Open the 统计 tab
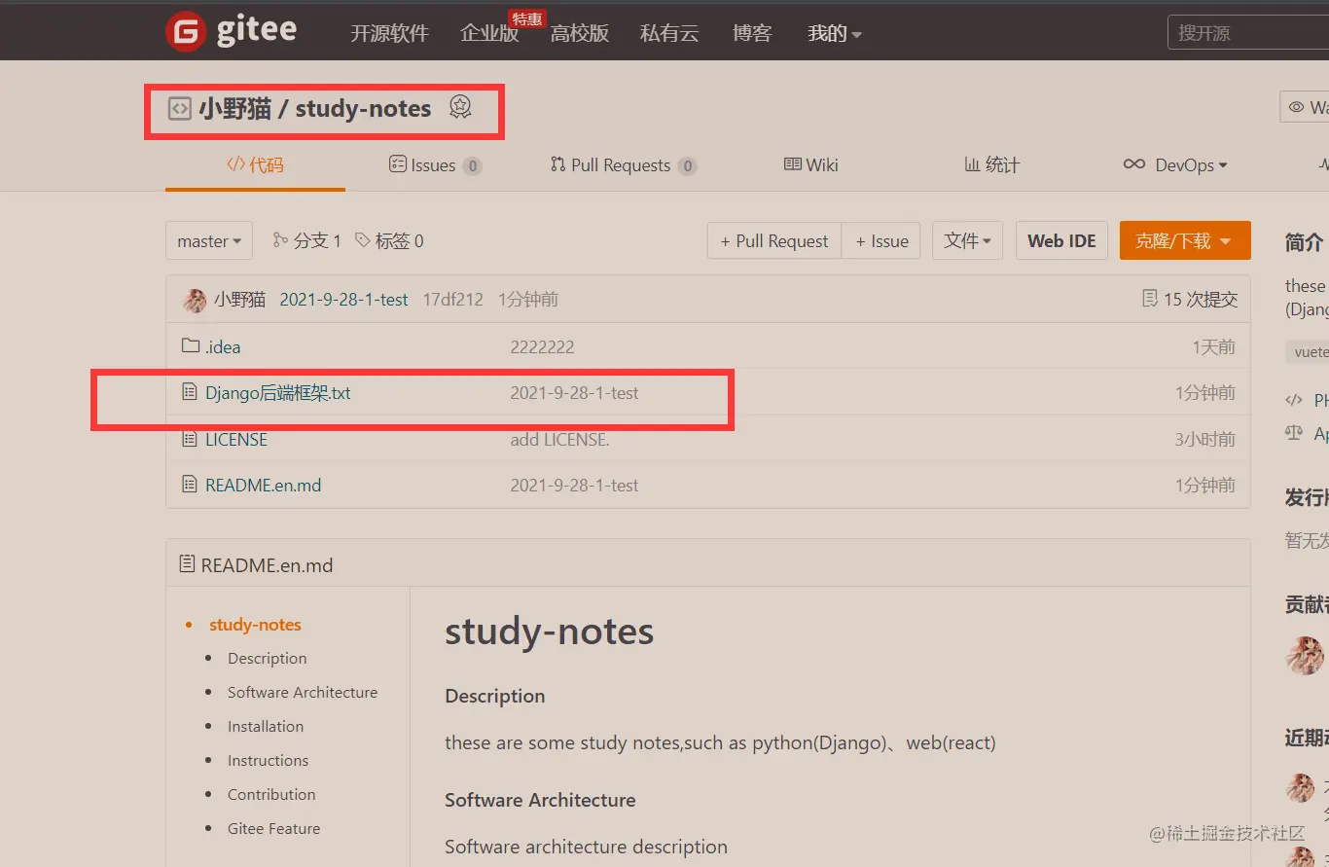The image size is (1329, 867). (x=992, y=164)
